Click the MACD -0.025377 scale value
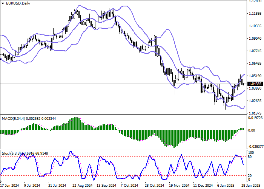This screenshot has width=264, height=189. tap(255, 146)
